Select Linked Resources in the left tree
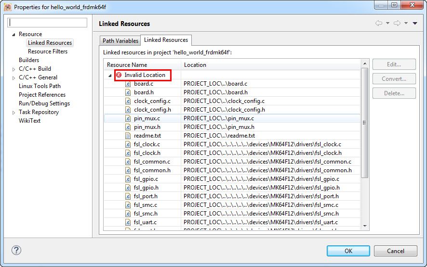Image resolution: width=427 pixels, height=267 pixels. (50, 43)
